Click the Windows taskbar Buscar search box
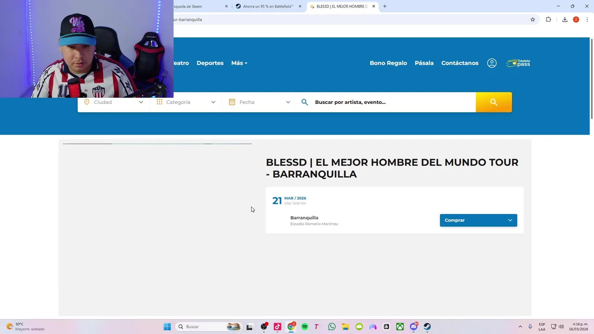This screenshot has width=594, height=334. (x=210, y=327)
